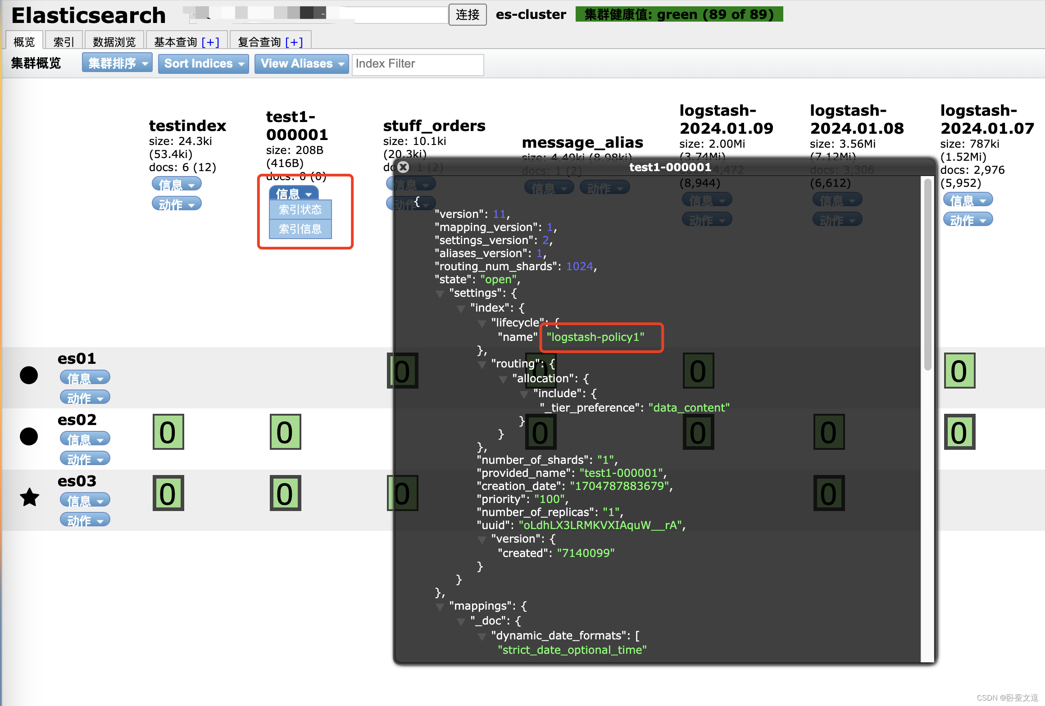Click the 连接 connect button
1045x706 pixels.
468,14
